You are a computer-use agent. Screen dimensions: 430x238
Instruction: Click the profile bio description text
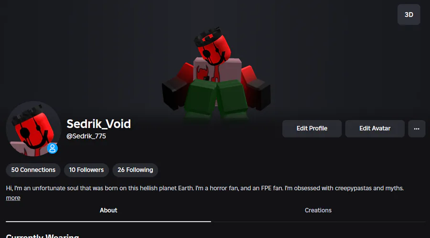click(204, 188)
